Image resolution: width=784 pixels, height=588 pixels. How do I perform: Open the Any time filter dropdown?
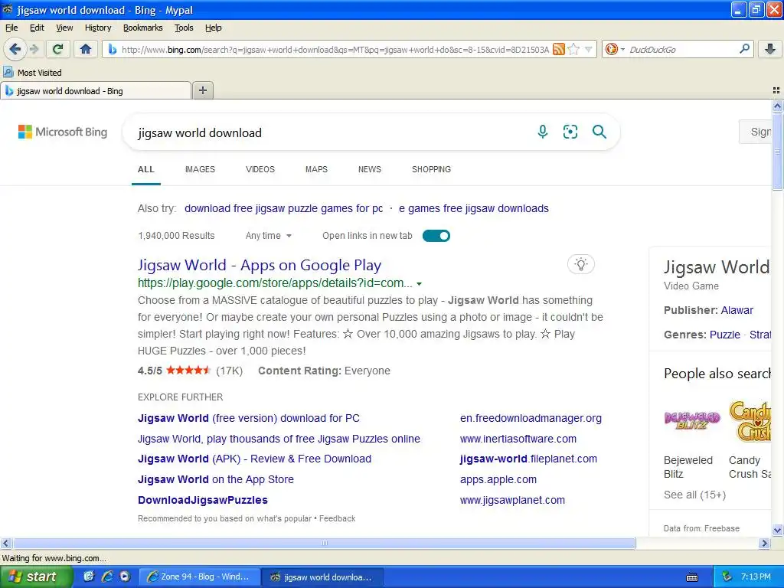(x=269, y=236)
